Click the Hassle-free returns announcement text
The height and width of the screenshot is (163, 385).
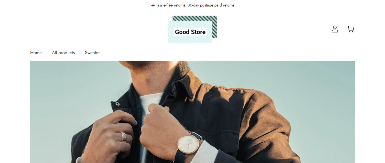[170, 5]
